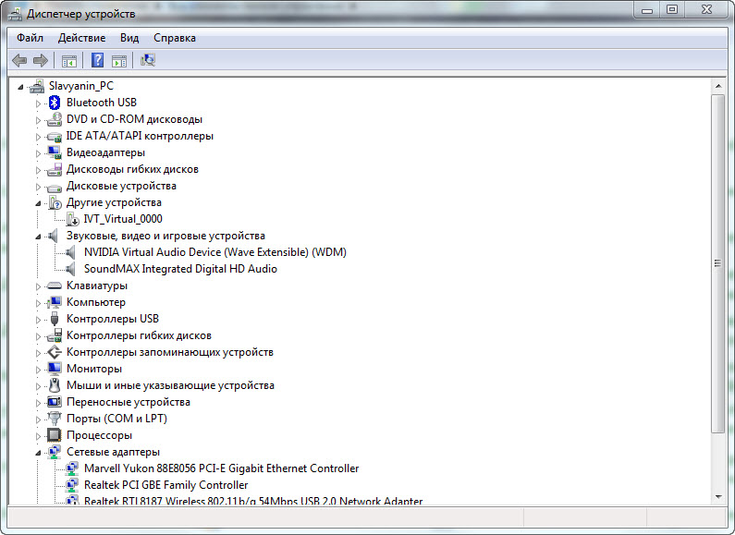Select Сетевые адаптеры category label
The width and height of the screenshot is (735, 535).
(x=113, y=452)
